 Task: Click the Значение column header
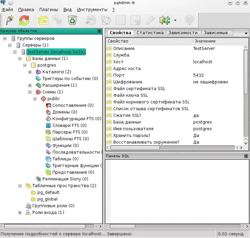(220, 41)
